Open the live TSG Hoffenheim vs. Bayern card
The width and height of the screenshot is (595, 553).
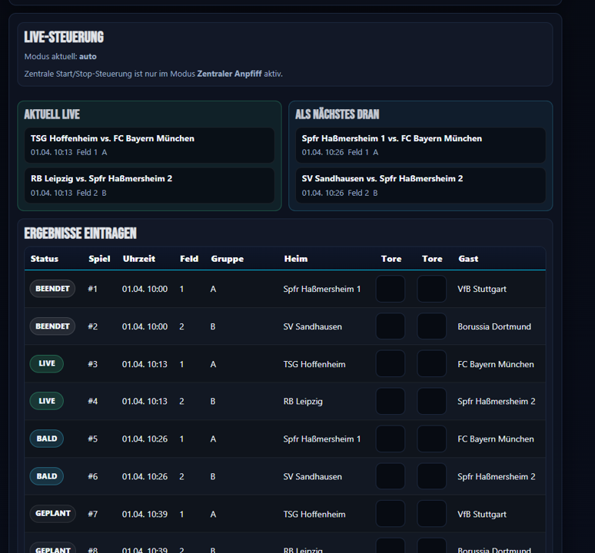coord(149,145)
